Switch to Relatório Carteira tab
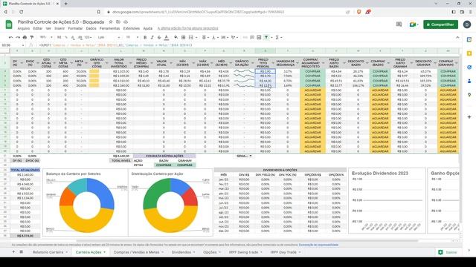This screenshot has width=476, height=267. pyautogui.click(x=48, y=252)
